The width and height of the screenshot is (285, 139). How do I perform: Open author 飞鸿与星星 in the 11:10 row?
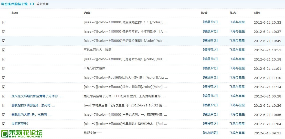coord(237,77)
